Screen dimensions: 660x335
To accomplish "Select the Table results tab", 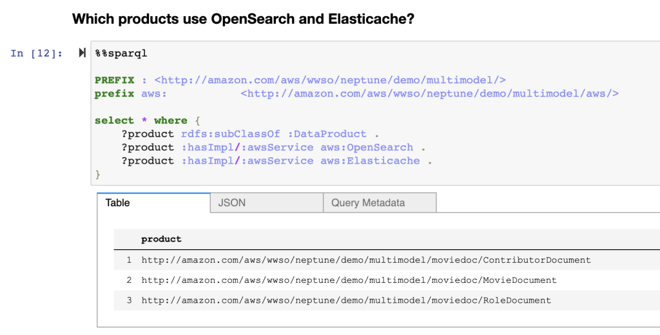I will tap(153, 203).
